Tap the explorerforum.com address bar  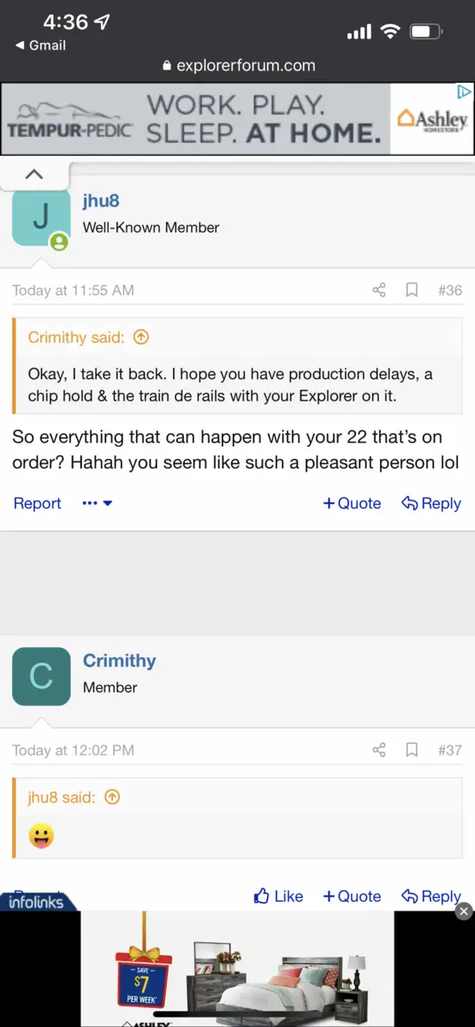coord(238,65)
